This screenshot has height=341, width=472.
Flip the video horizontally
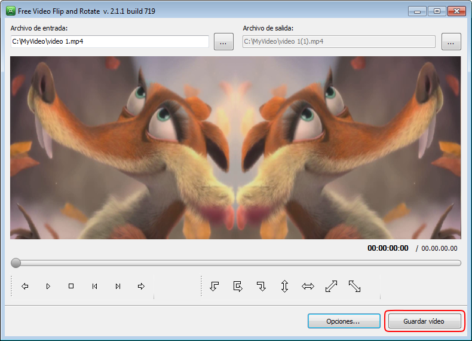click(x=308, y=287)
